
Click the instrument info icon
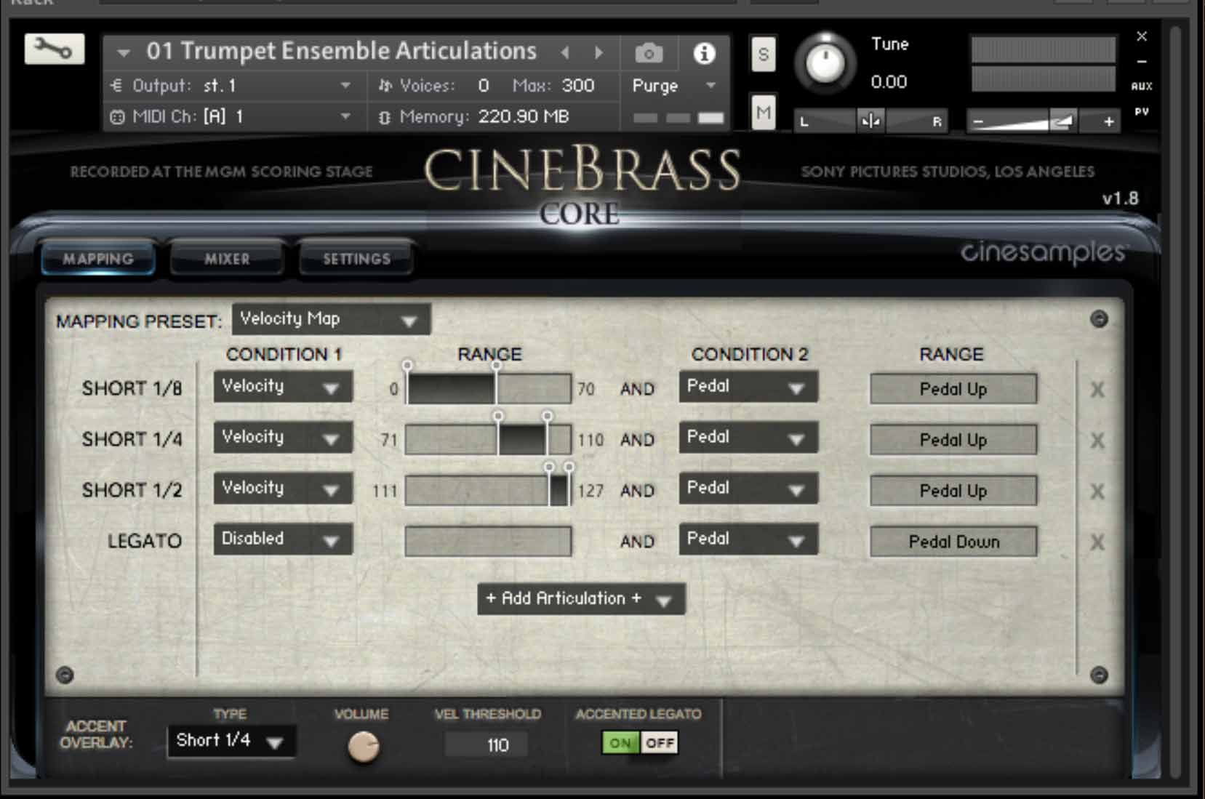point(702,52)
